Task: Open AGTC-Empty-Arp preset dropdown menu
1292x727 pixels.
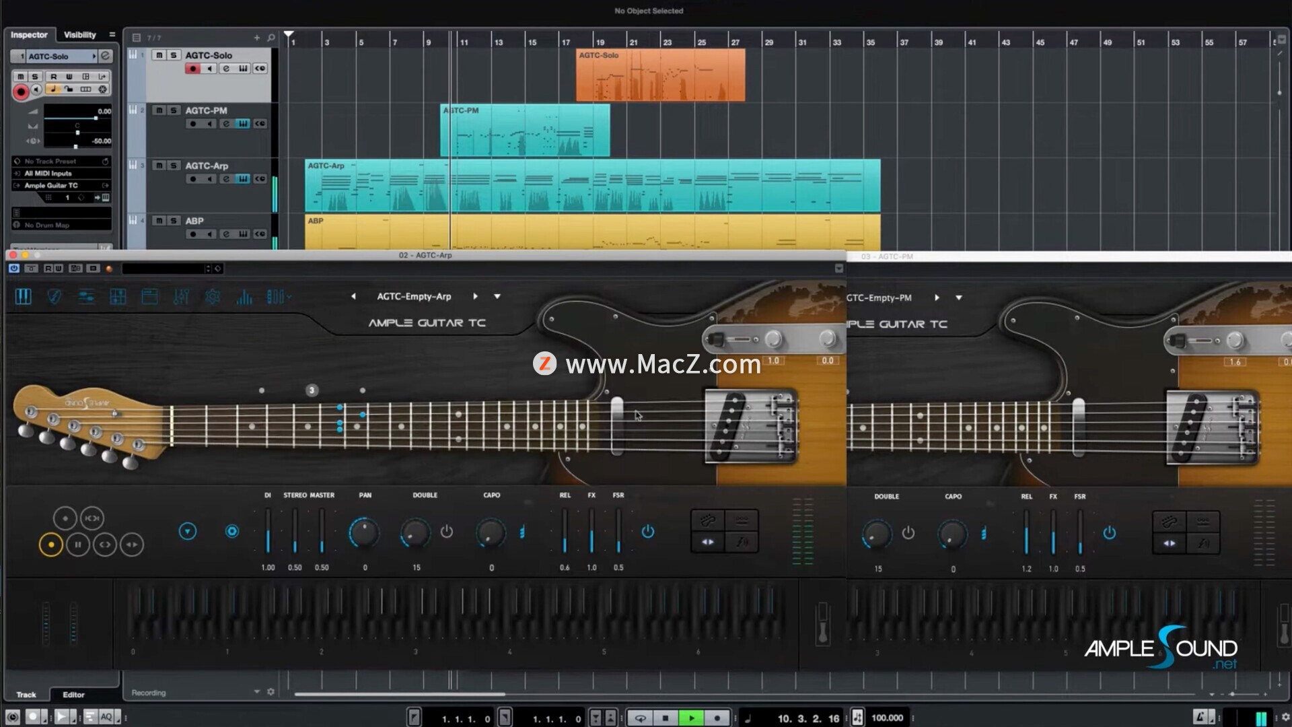Action: (x=497, y=296)
